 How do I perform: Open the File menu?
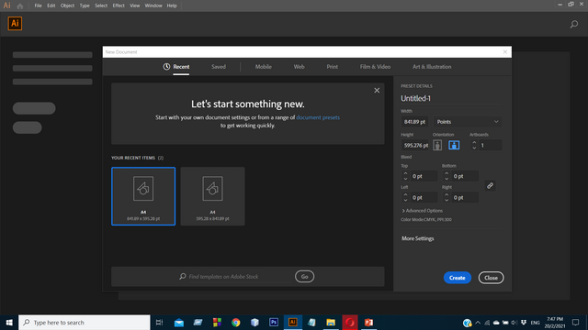pyautogui.click(x=38, y=5)
